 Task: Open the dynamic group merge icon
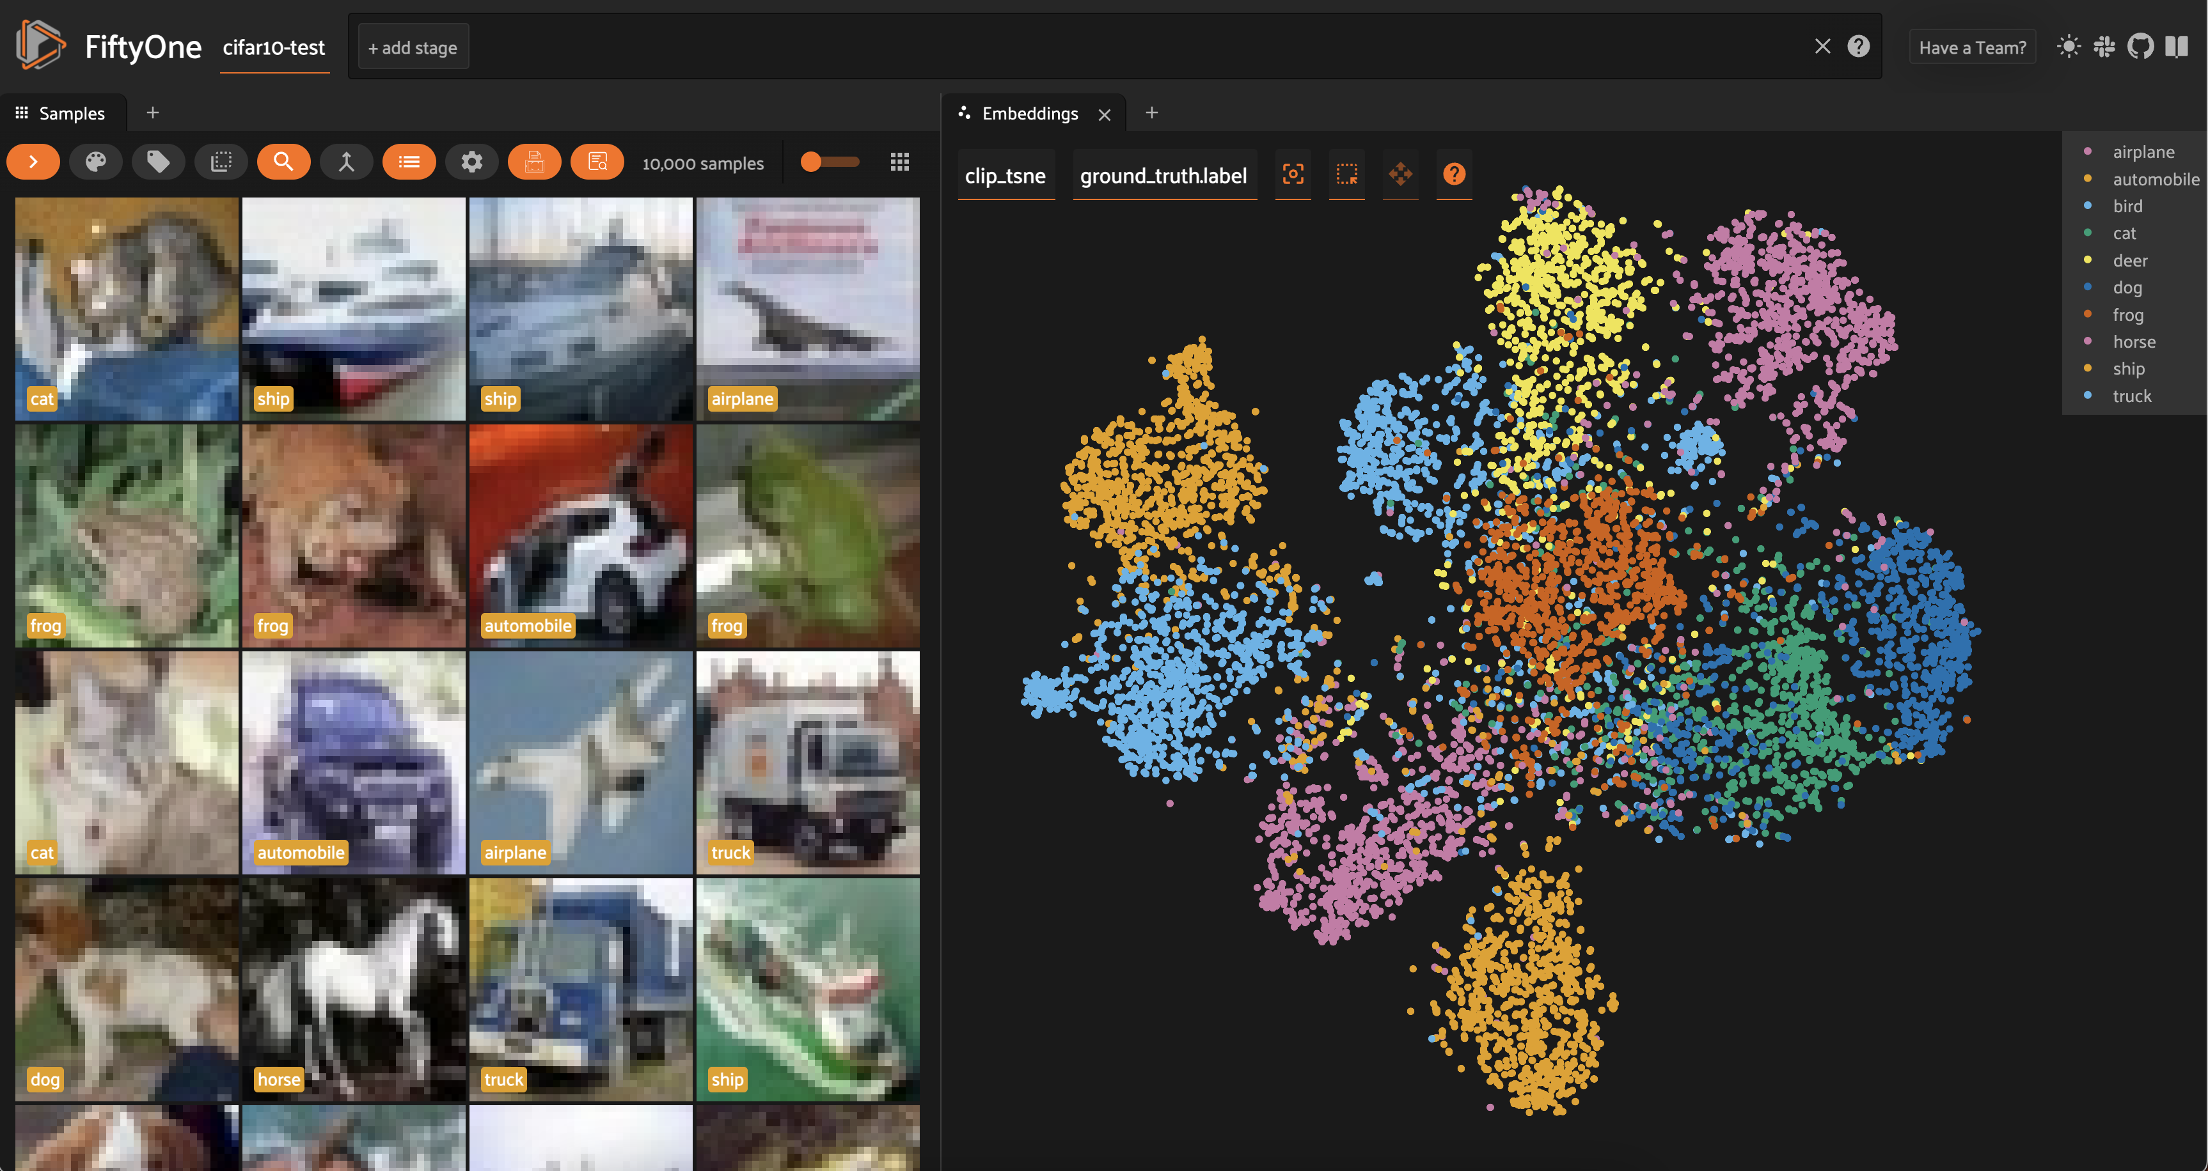pyautogui.click(x=346, y=162)
